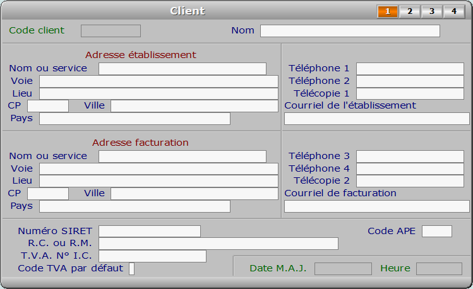Focus the R.C. ou R.M. field
The width and height of the screenshot is (473, 289).
click(219, 244)
